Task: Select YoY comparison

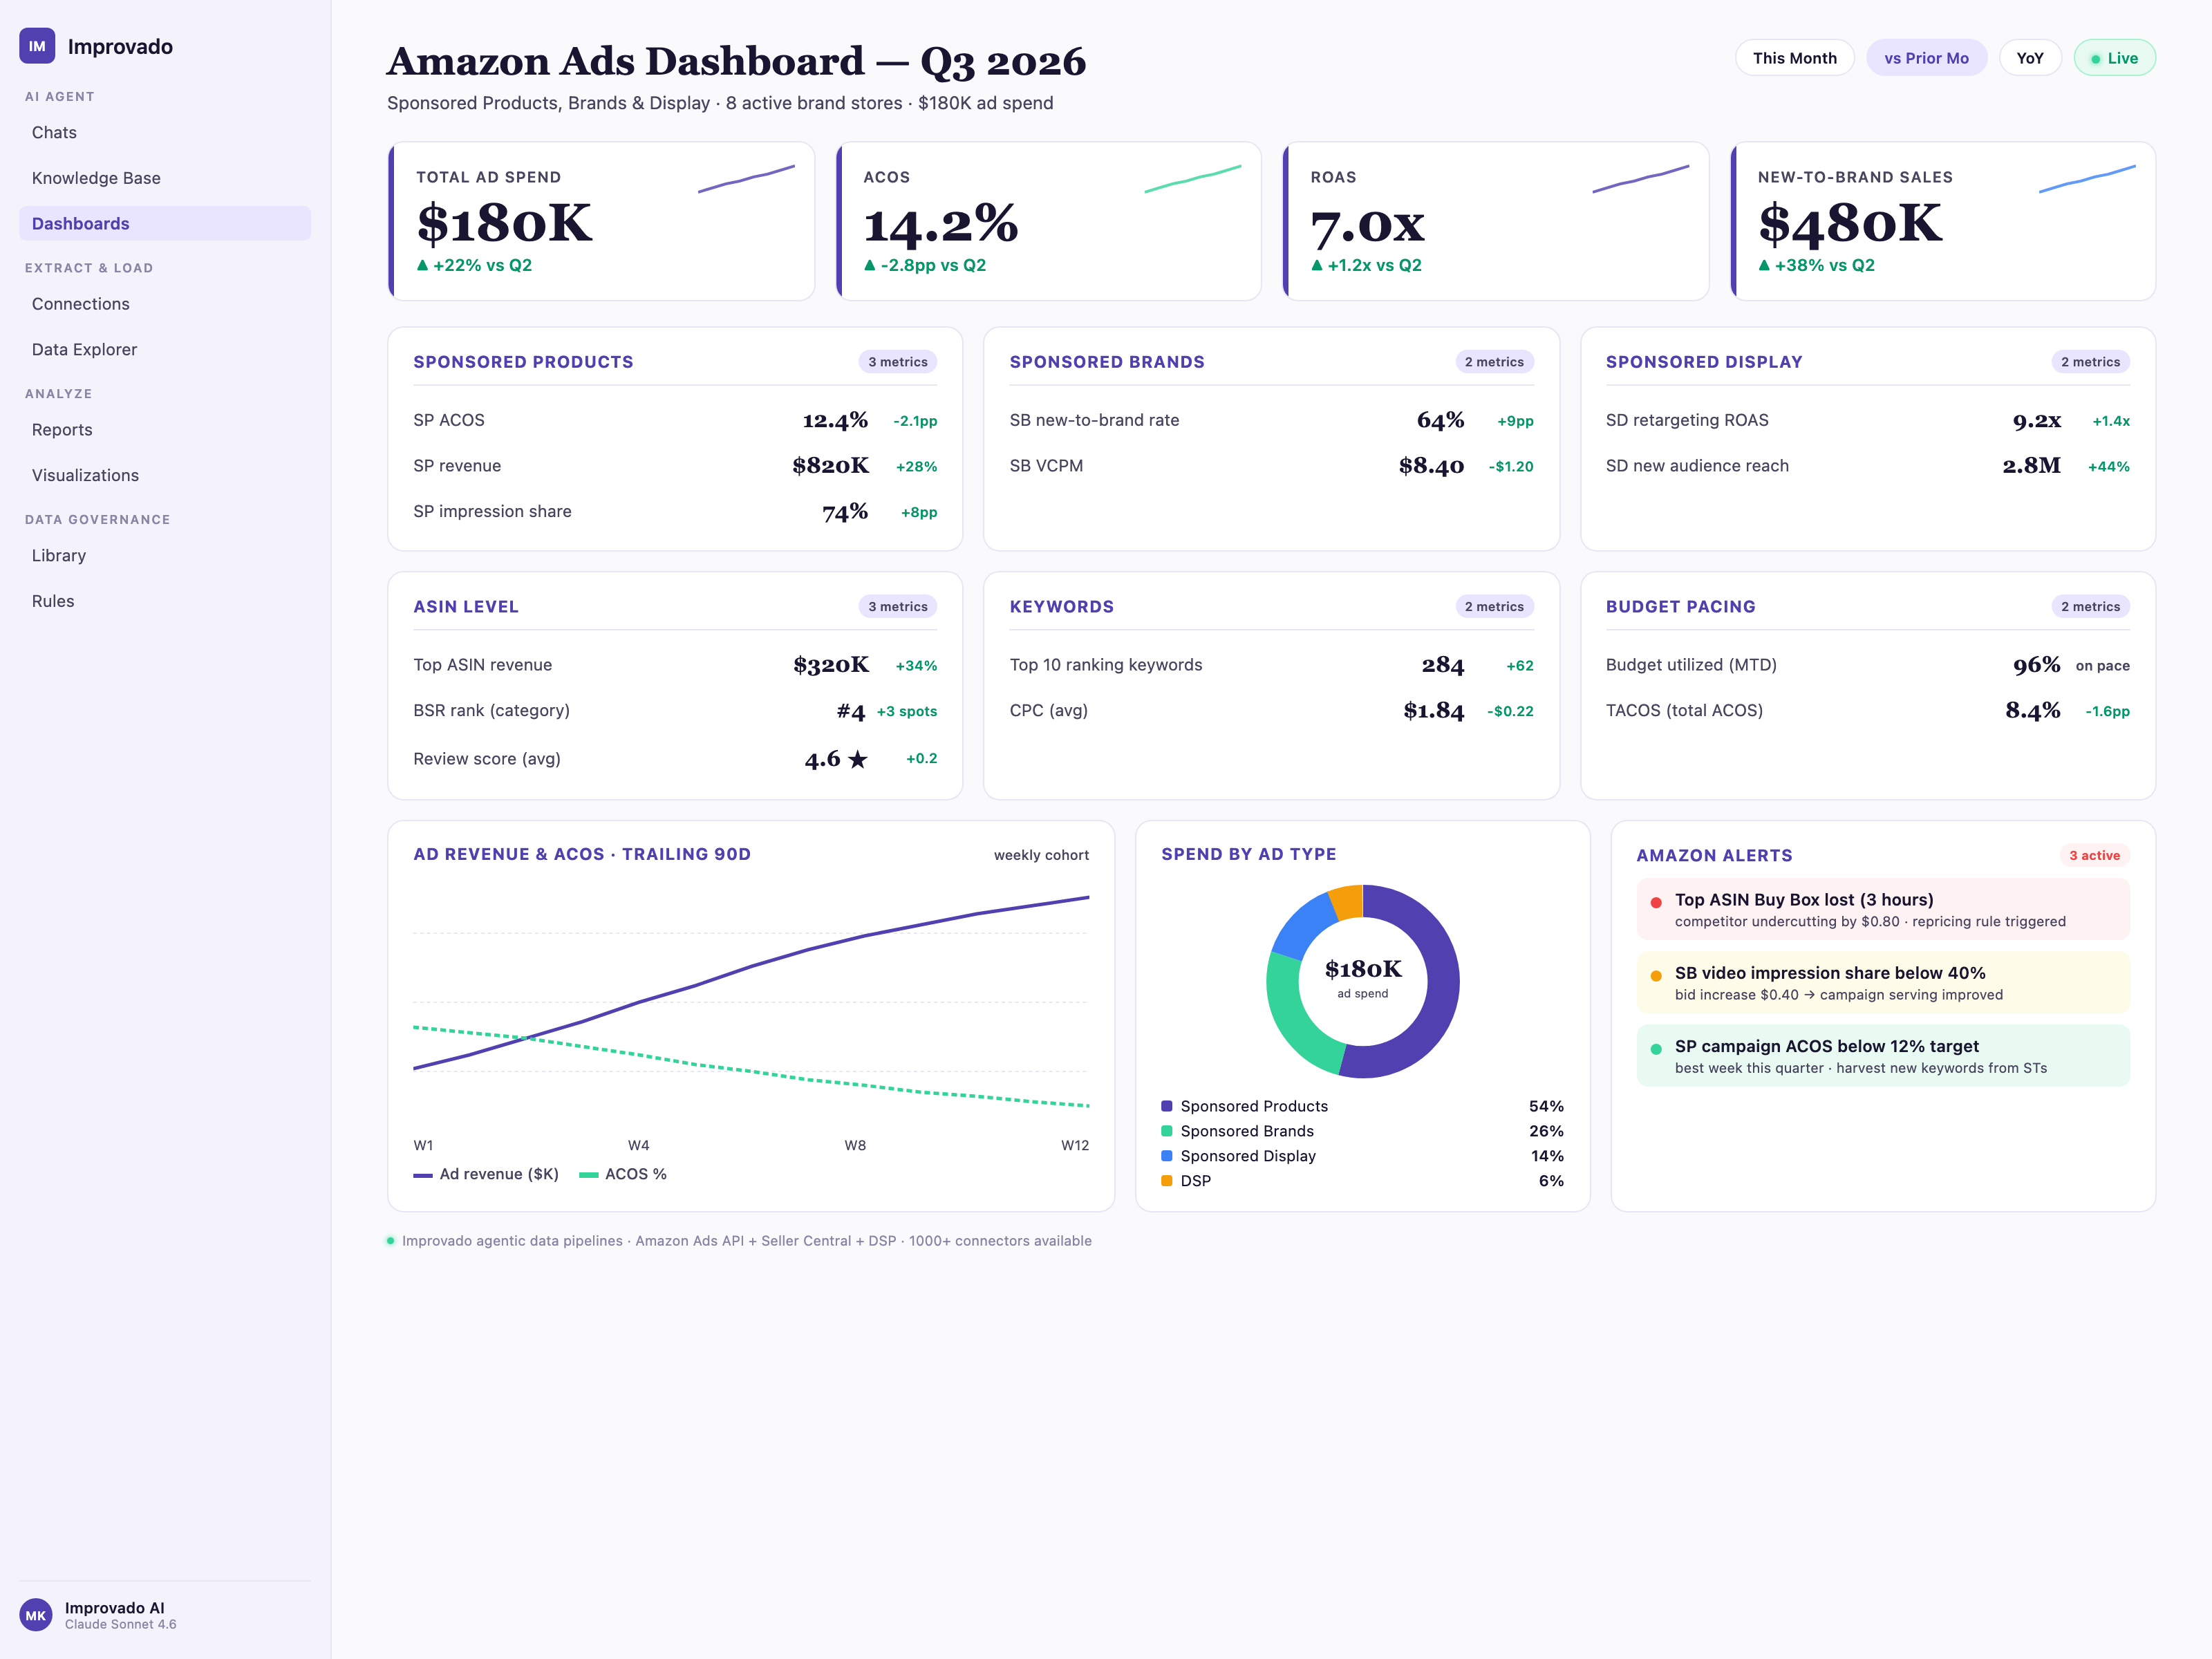Action: point(2029,58)
